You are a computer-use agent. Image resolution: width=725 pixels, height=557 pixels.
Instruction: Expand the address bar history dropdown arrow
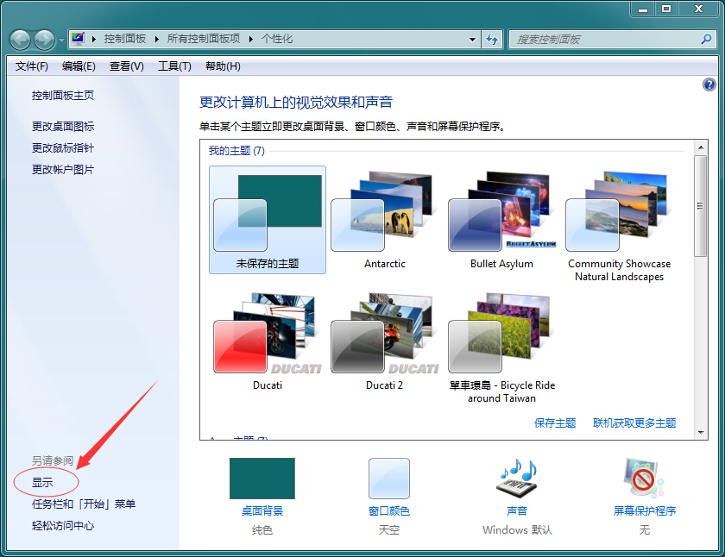(472, 39)
